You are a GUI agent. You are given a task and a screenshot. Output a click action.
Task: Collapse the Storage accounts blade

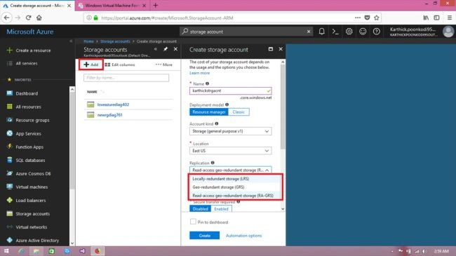(x=156, y=49)
